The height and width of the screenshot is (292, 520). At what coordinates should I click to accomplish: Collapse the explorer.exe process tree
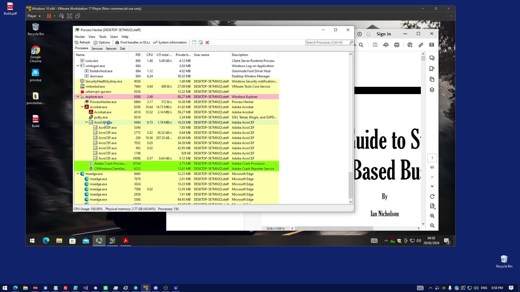coord(78,97)
